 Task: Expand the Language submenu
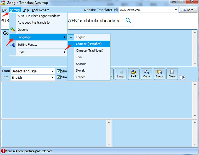[38, 37]
